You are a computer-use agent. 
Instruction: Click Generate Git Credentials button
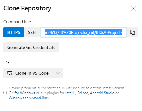[31, 47]
